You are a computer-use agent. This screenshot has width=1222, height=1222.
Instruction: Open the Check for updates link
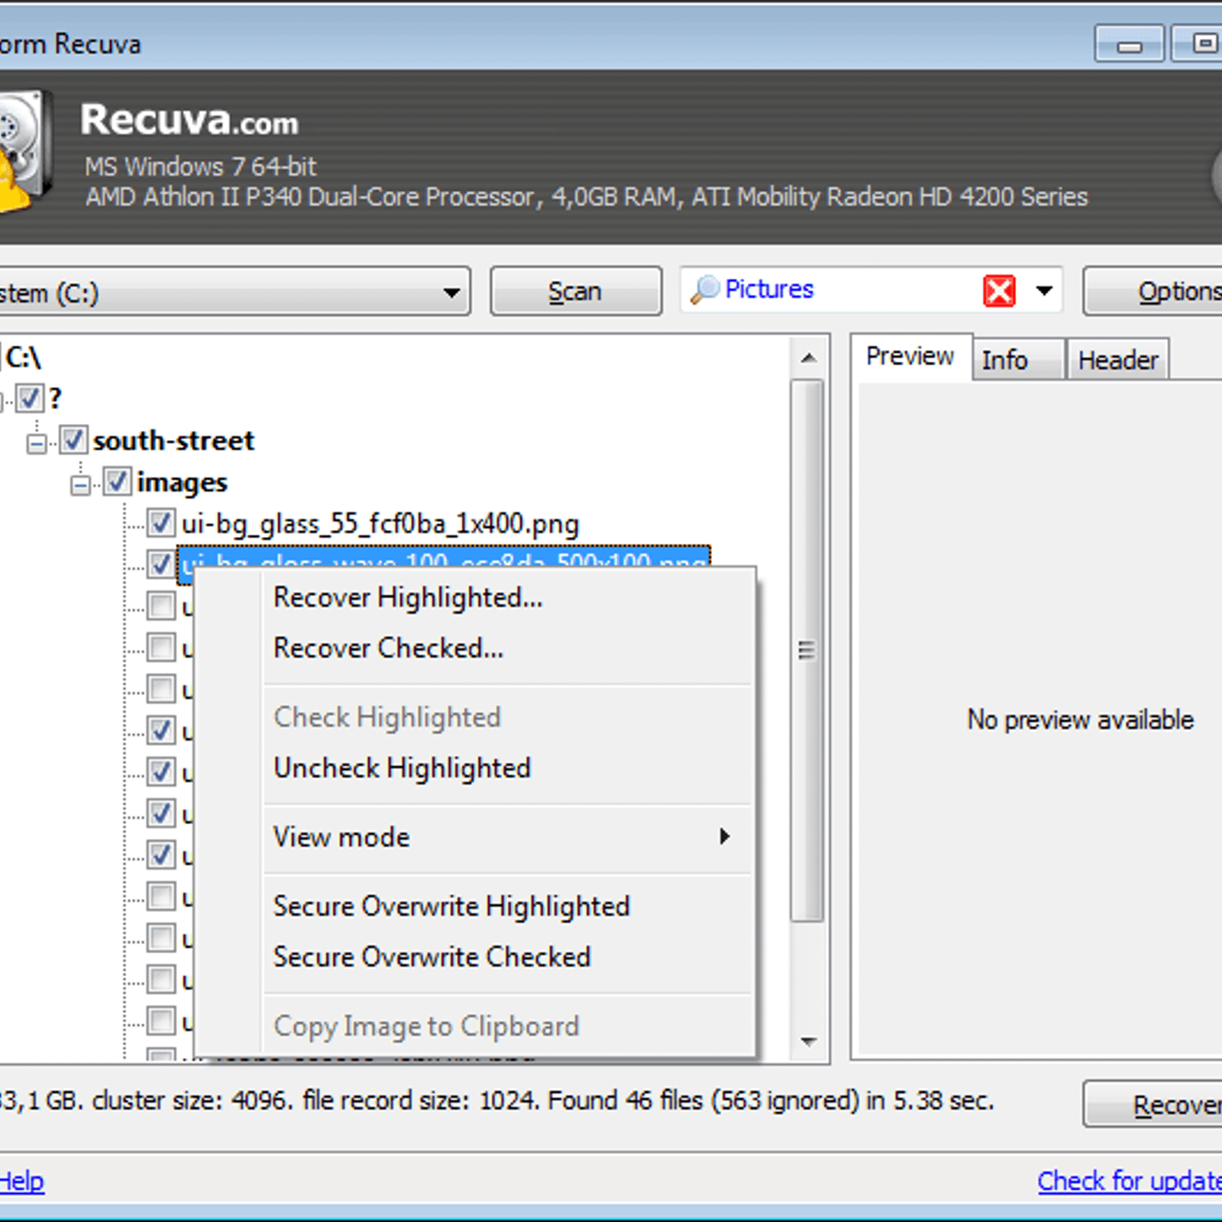pos(1129,1181)
